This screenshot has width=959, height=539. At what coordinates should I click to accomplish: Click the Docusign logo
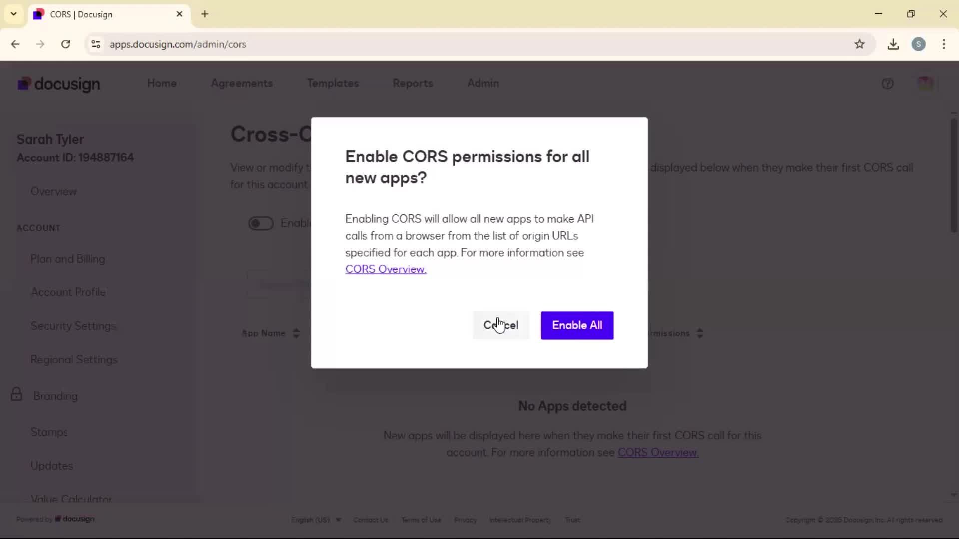[59, 84]
